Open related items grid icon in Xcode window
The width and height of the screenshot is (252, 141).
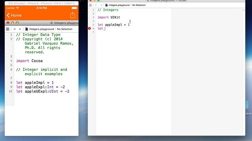click(90, 5)
